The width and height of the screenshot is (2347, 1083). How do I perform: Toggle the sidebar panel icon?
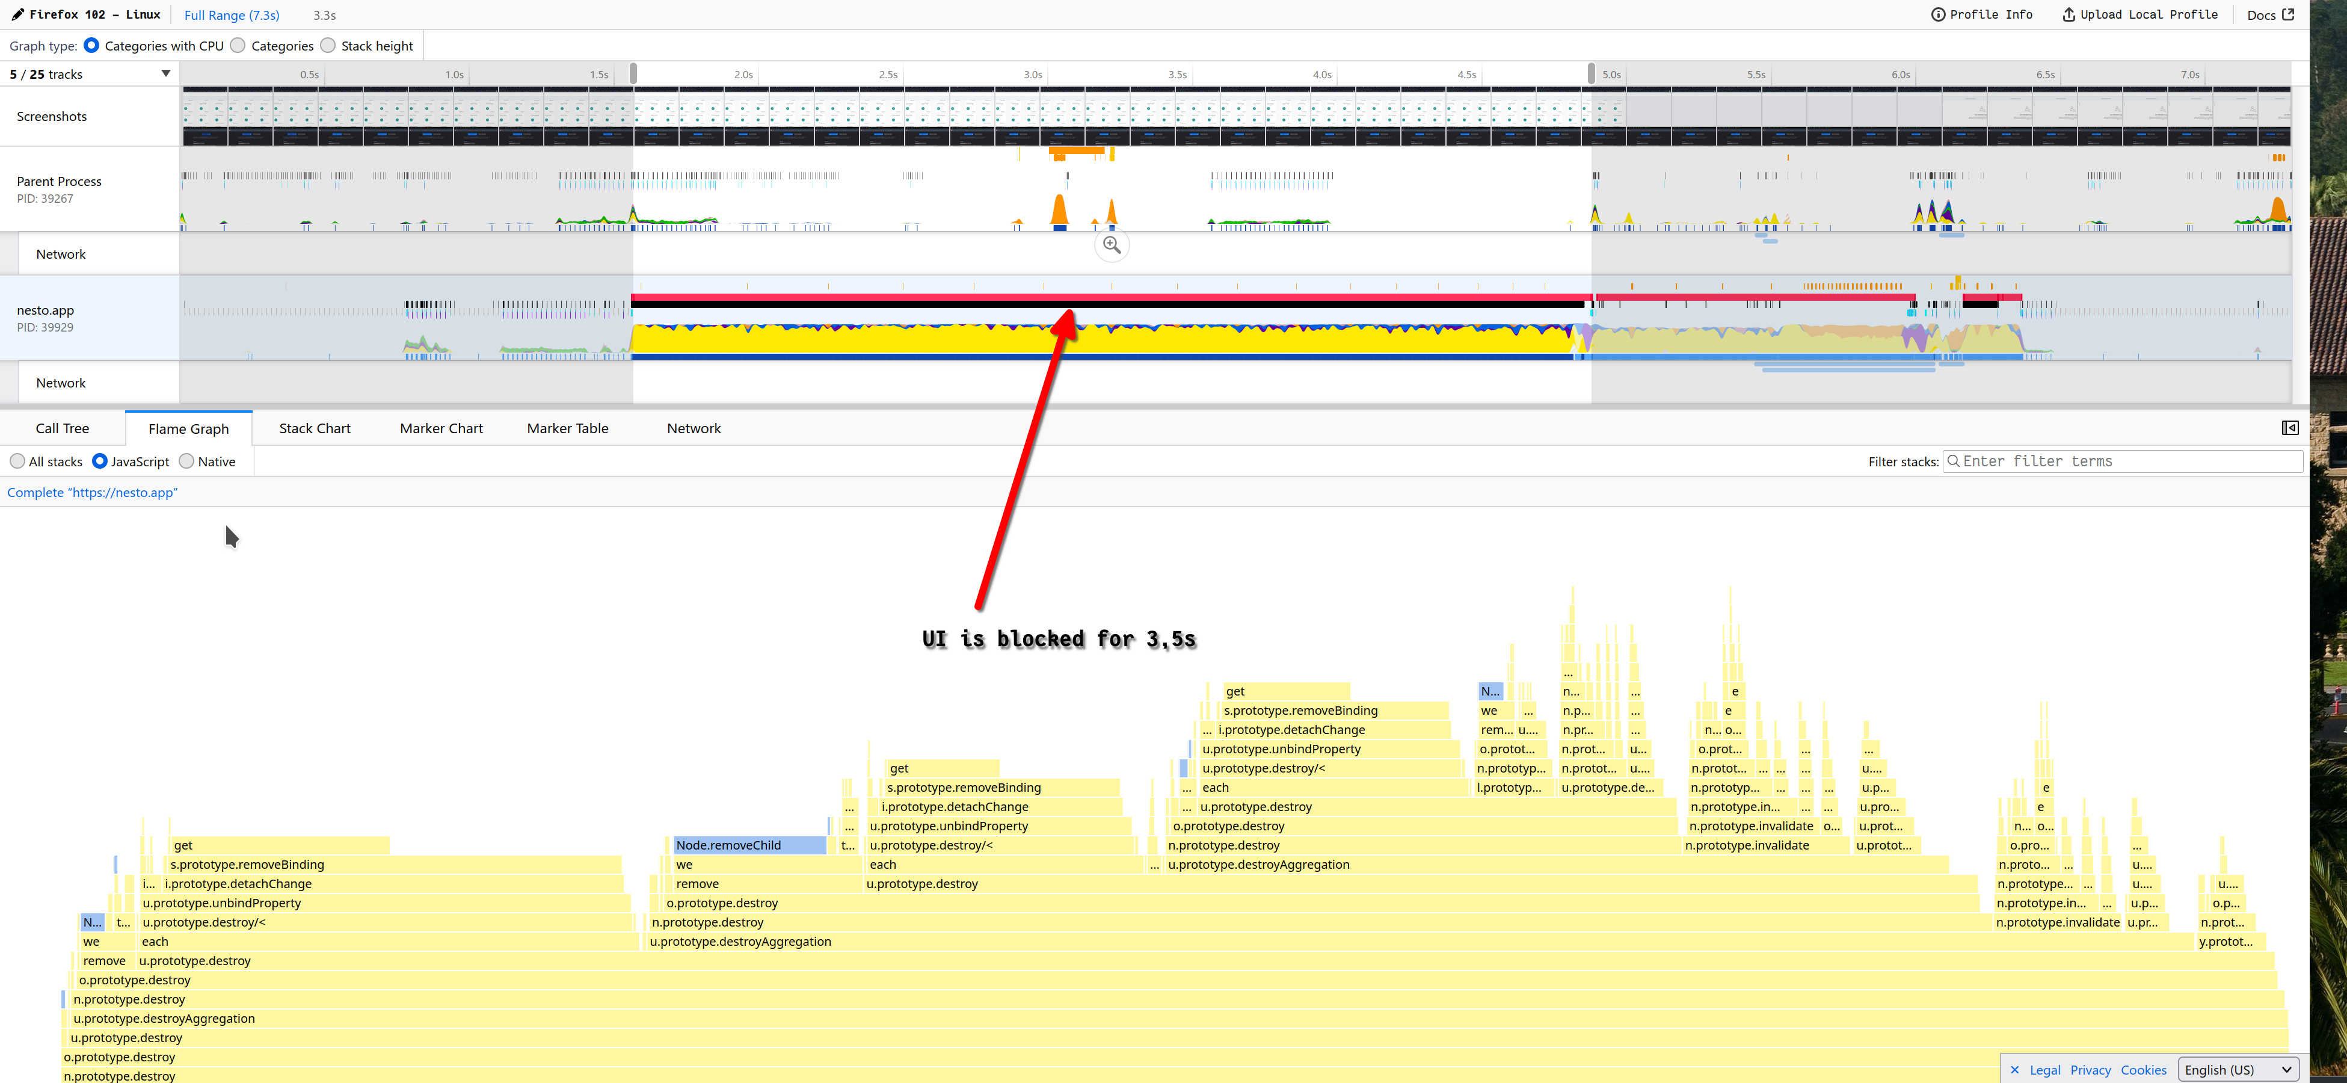coord(2290,428)
